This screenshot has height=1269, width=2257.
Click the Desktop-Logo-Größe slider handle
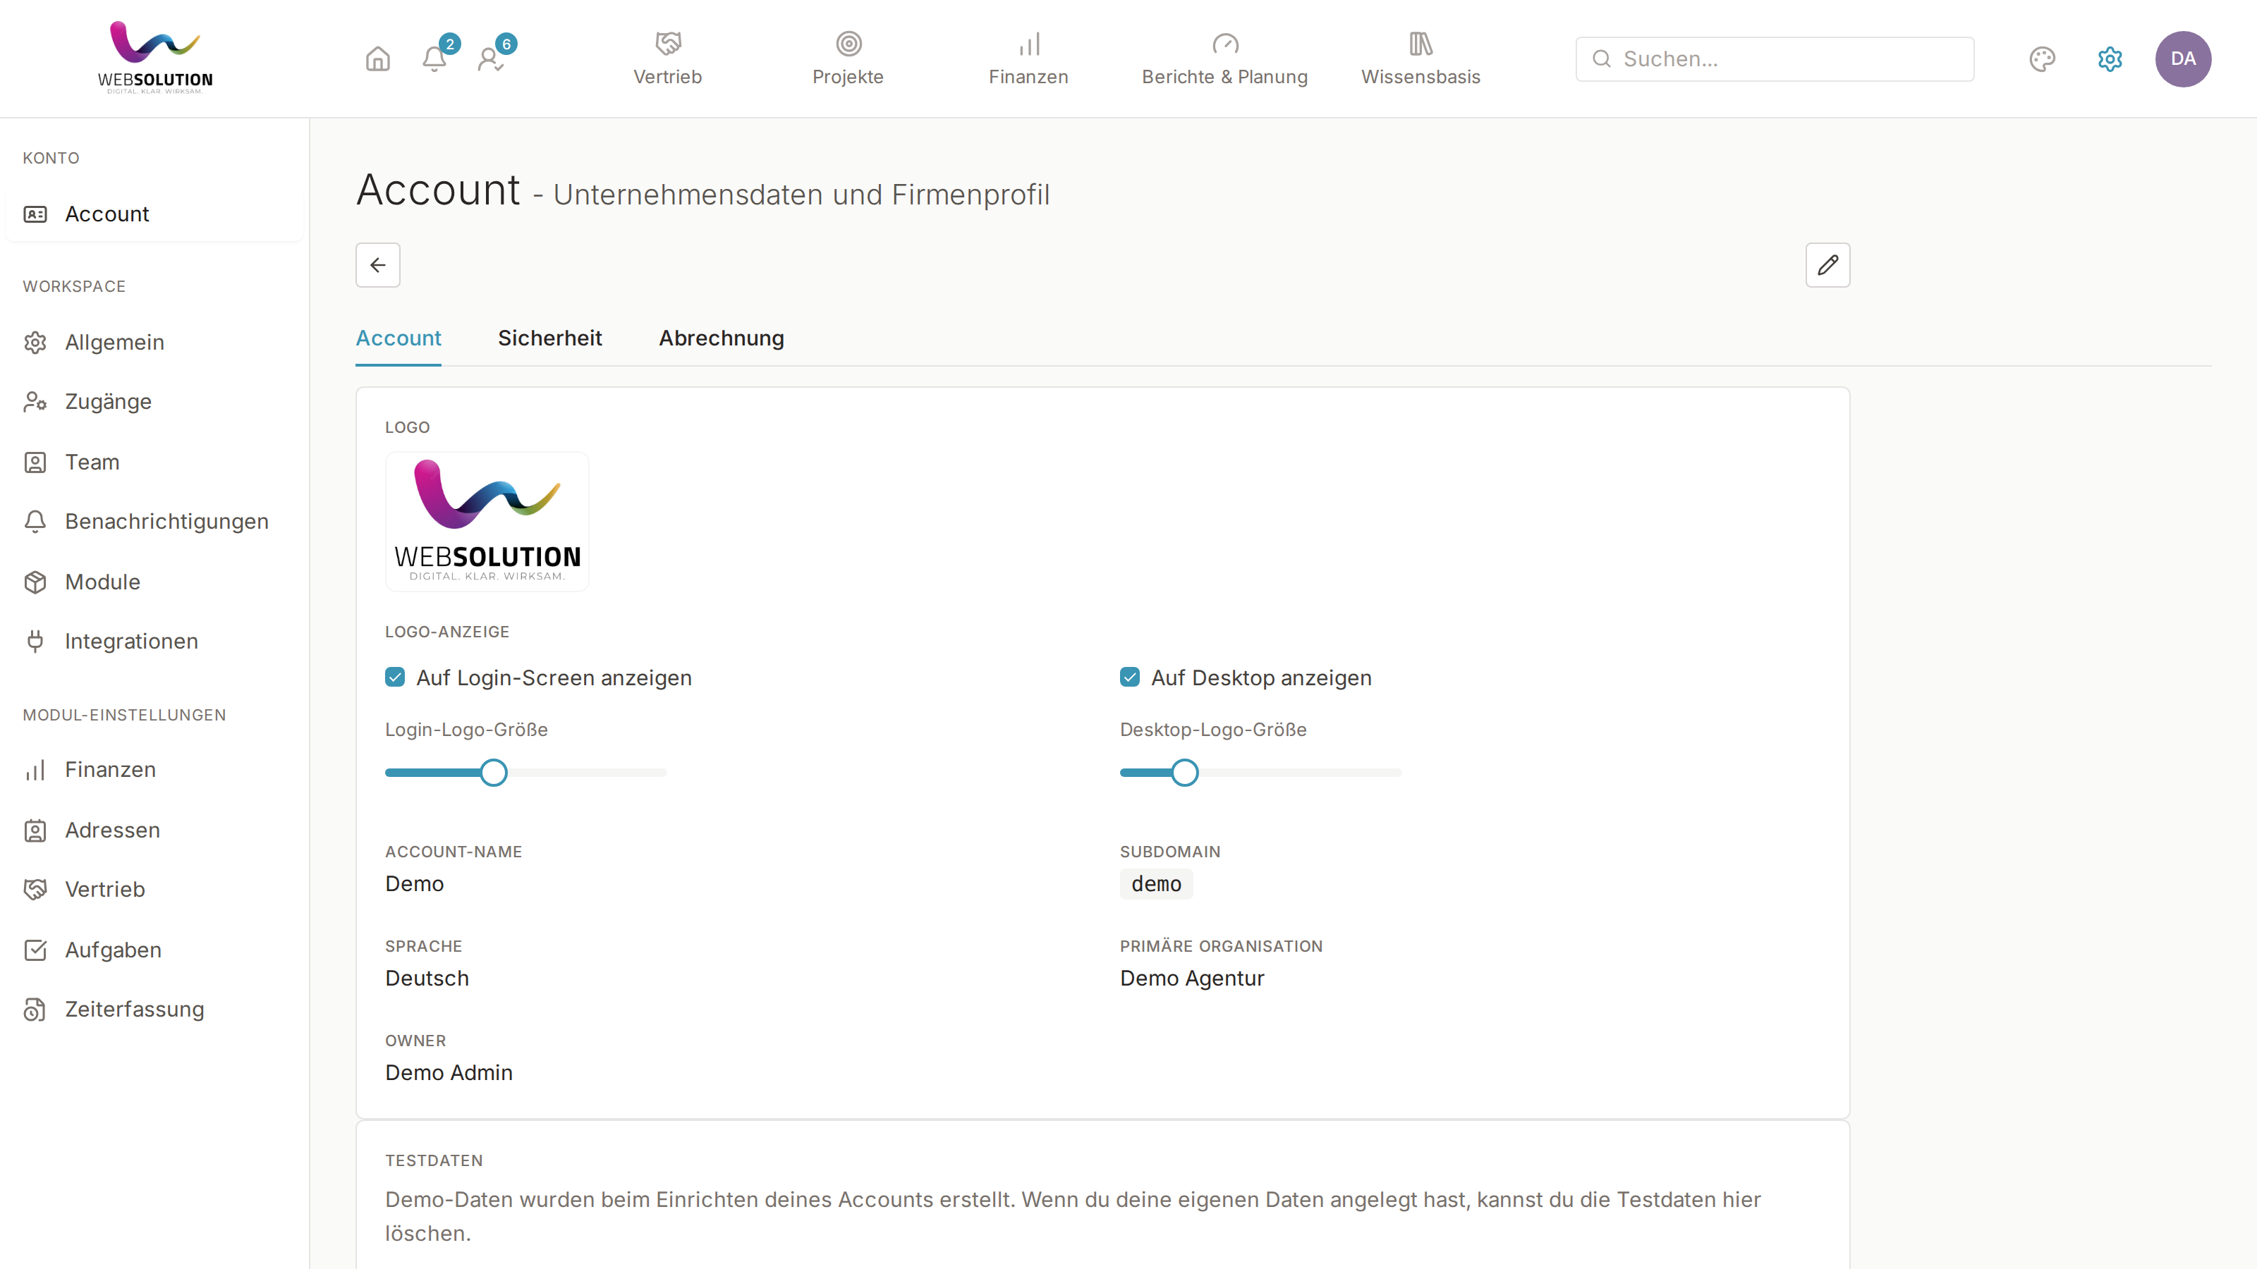click(x=1185, y=773)
